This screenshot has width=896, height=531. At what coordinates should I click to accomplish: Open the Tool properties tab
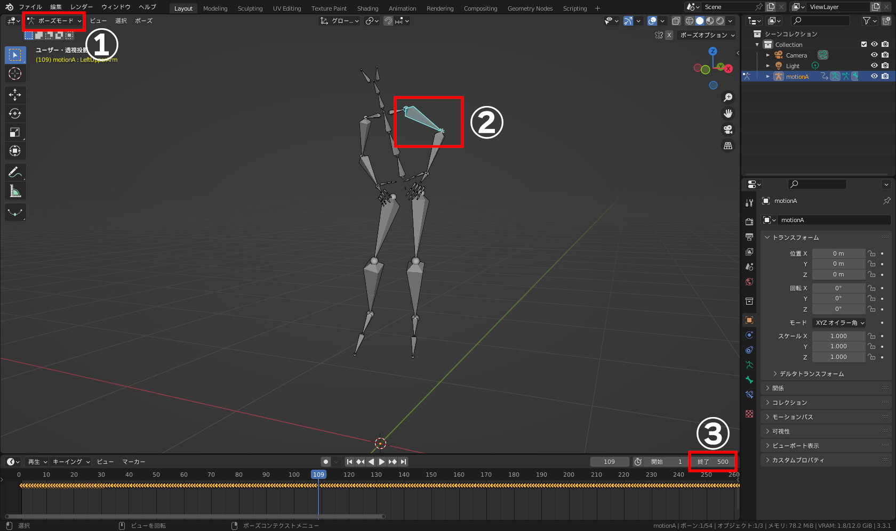pyautogui.click(x=749, y=202)
